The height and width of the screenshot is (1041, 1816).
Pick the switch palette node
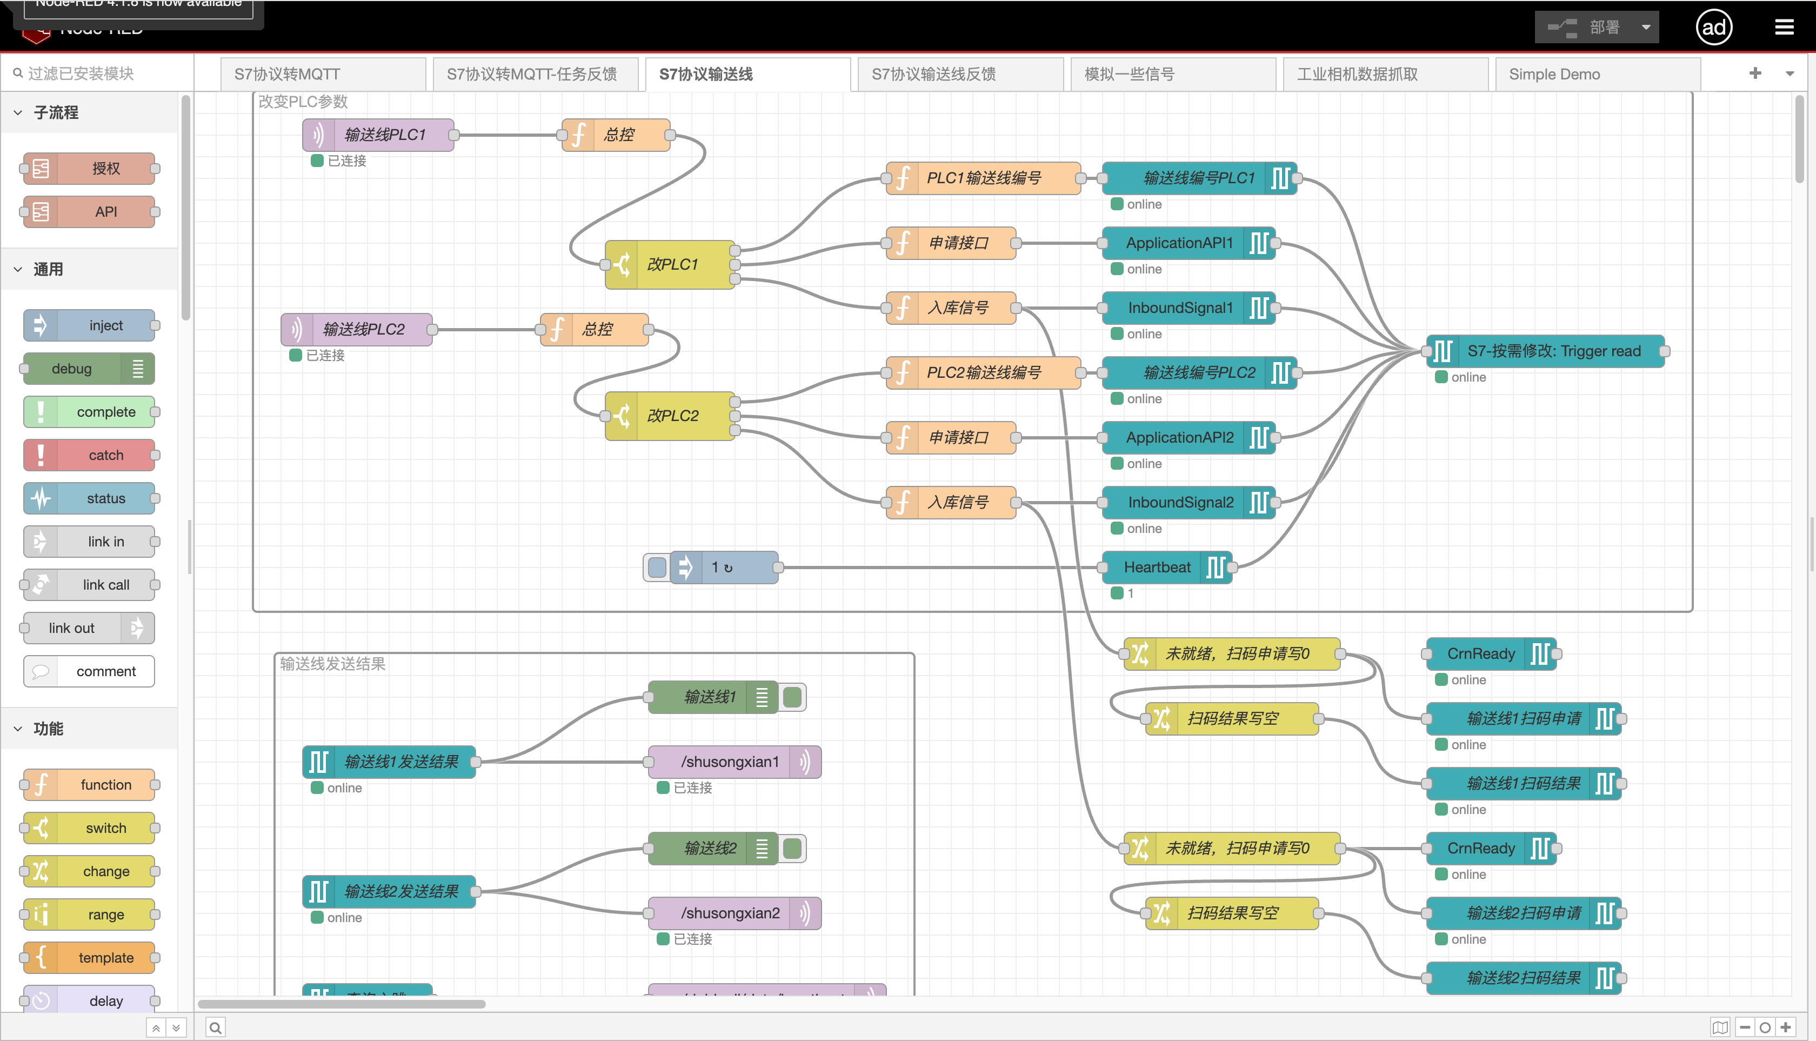pyautogui.click(x=89, y=828)
